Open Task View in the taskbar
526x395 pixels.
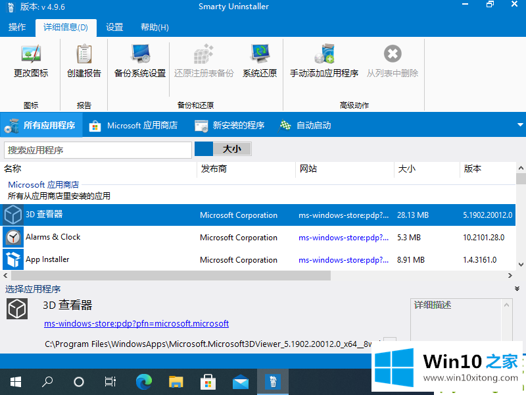point(110,382)
